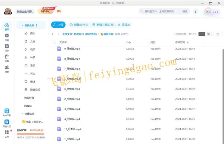Open 回收站 recycle bin

point(28,106)
